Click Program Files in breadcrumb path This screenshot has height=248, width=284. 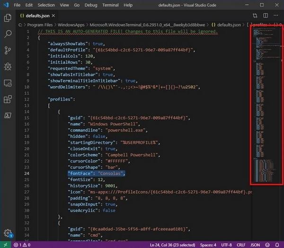(x=40, y=25)
